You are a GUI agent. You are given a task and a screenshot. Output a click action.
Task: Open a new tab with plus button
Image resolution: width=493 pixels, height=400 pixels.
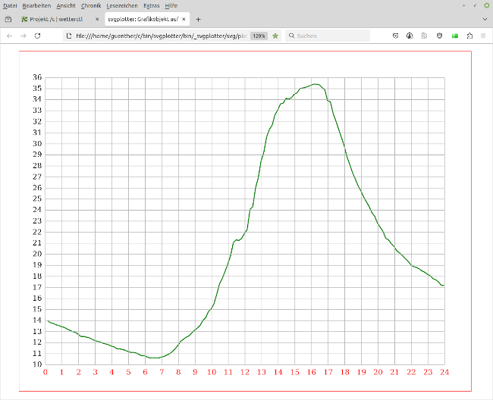pos(199,19)
